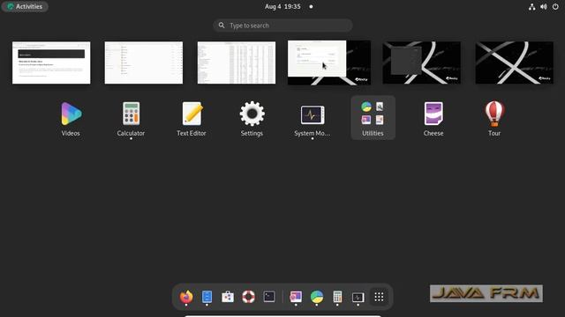565x317 pixels.
Task: Toggle the Show Applications grid button
Action: 379,297
